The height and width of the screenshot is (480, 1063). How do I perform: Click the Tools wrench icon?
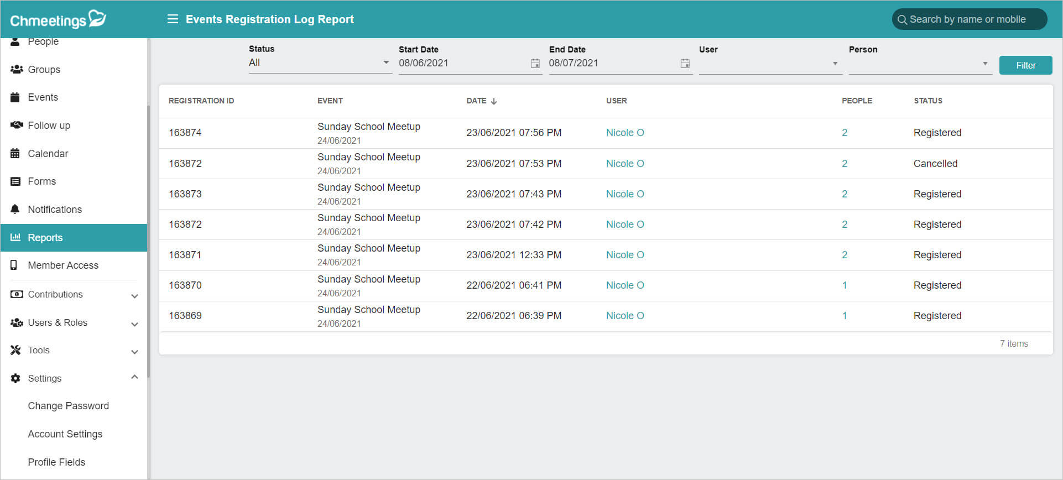tap(15, 350)
